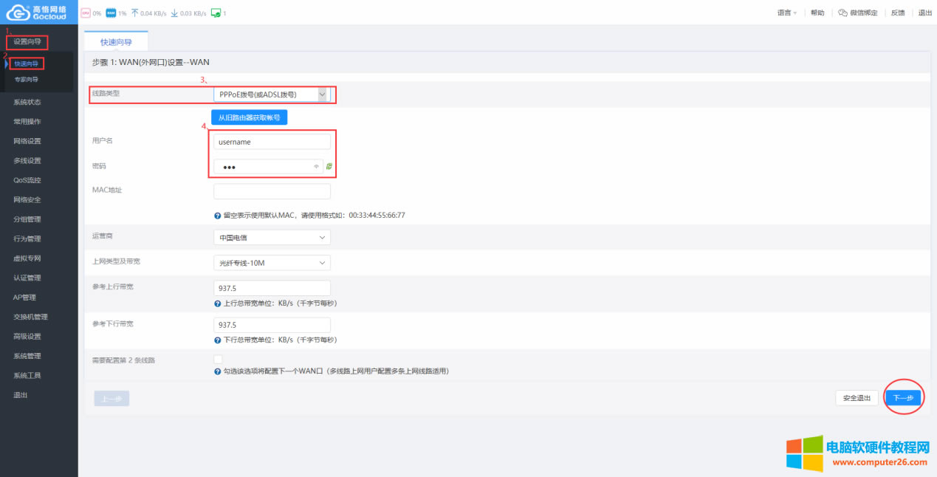937x477 pixels.
Task: Click the CPU usage status icon
Action: [86, 13]
